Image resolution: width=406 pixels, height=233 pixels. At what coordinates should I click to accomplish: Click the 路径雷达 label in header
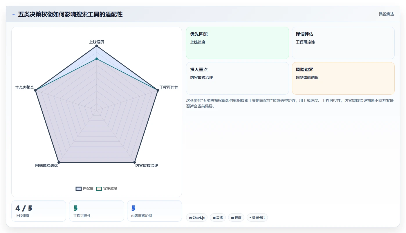pos(386,14)
